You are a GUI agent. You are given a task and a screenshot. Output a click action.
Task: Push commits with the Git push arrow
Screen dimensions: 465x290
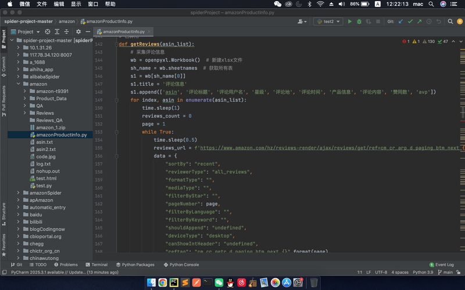click(x=420, y=22)
